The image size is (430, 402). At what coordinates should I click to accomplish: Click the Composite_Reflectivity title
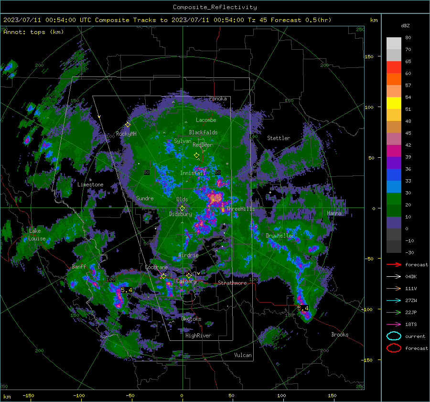(x=215, y=7)
